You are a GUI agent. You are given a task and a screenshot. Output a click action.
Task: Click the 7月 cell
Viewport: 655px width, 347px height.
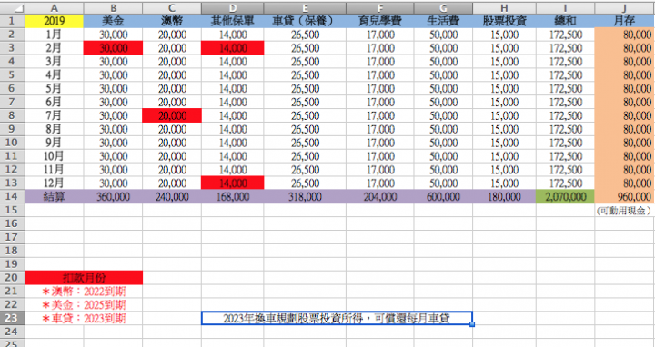pyautogui.click(x=55, y=115)
